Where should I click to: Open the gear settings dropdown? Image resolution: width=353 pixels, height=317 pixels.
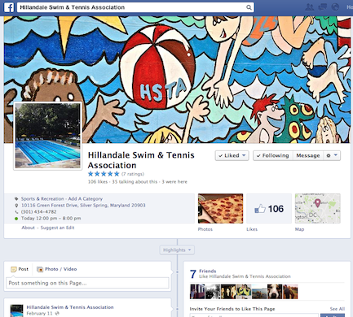[332, 155]
